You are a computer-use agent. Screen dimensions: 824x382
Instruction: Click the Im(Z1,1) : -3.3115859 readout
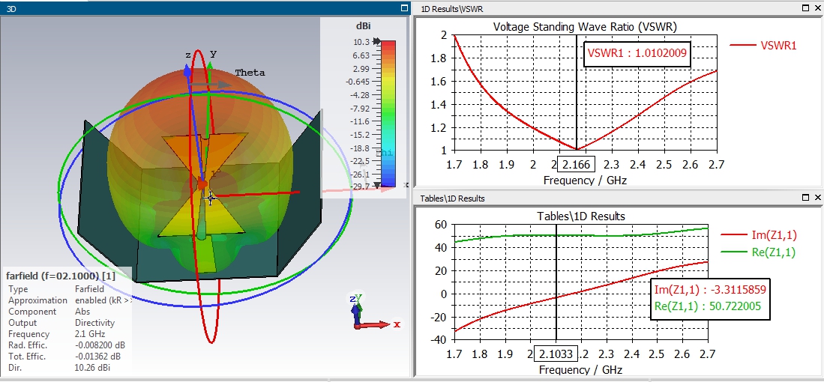(710, 289)
